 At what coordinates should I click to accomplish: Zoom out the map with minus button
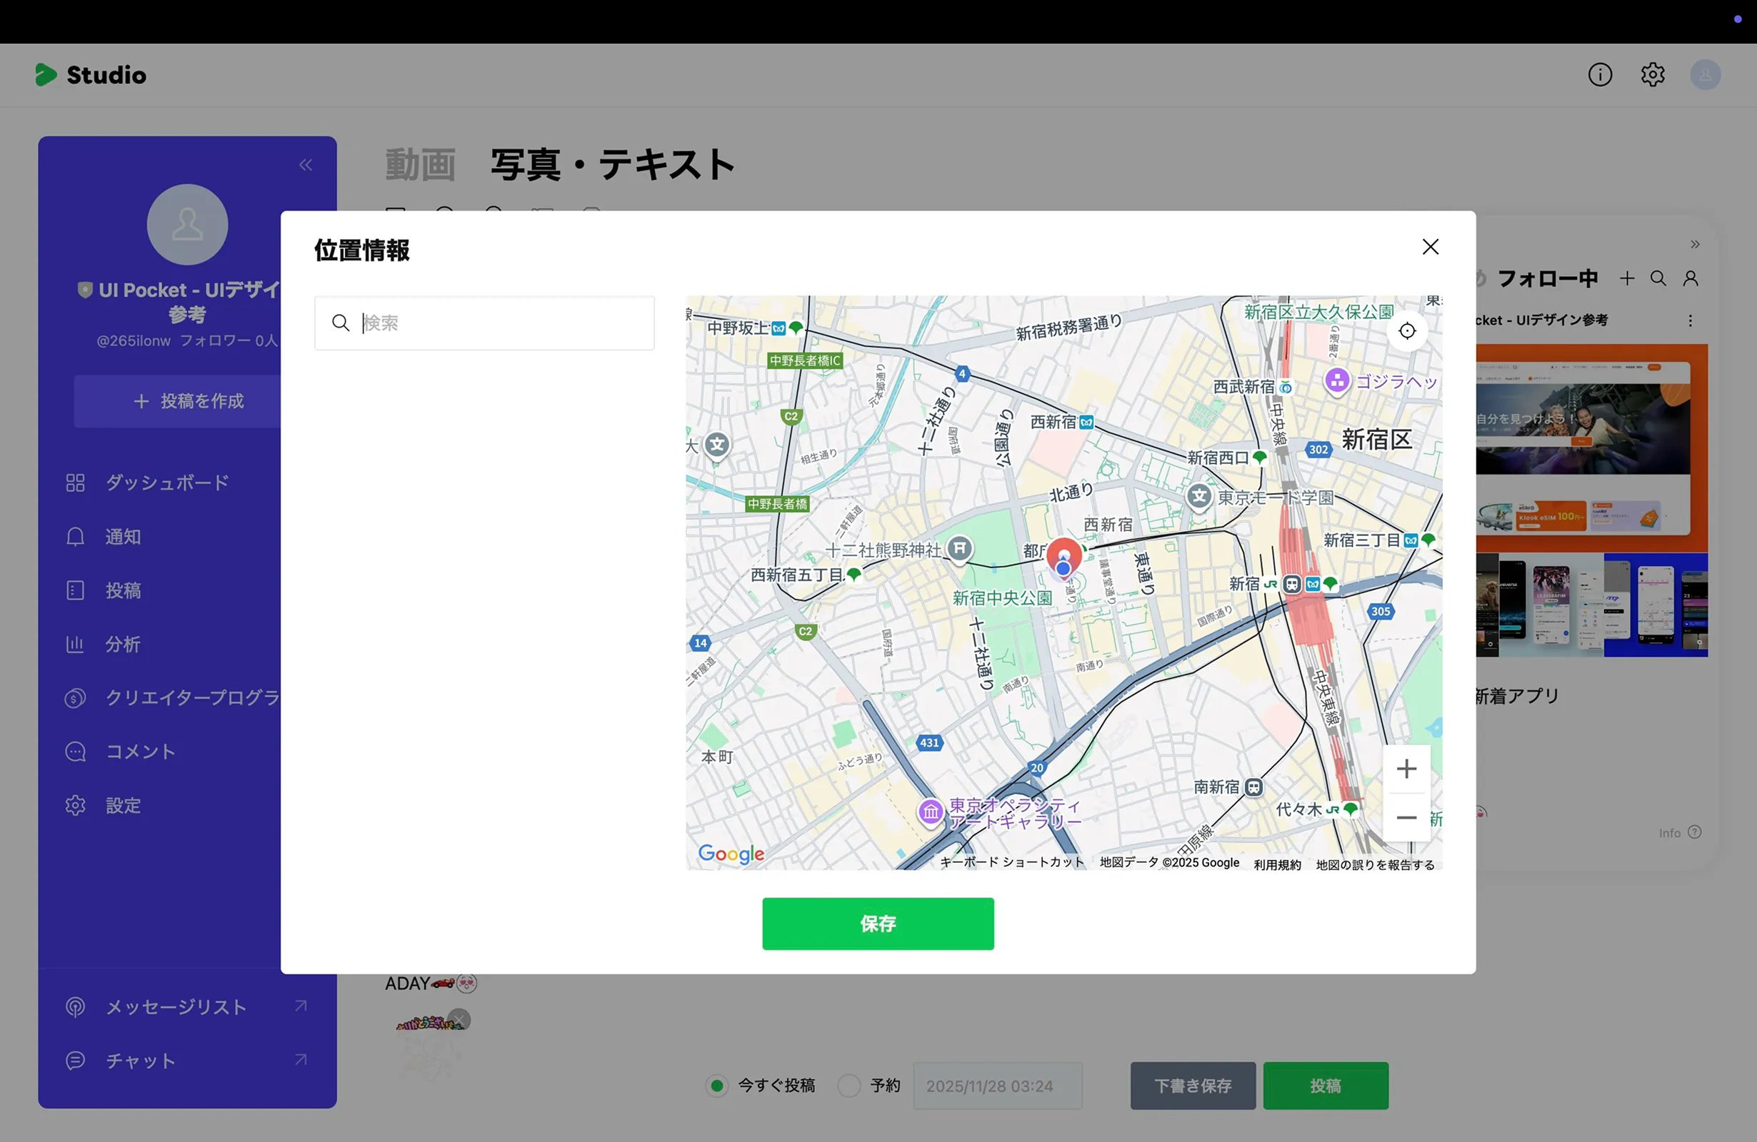(x=1406, y=817)
